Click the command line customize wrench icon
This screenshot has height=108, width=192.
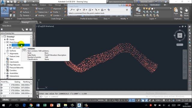[37, 97]
